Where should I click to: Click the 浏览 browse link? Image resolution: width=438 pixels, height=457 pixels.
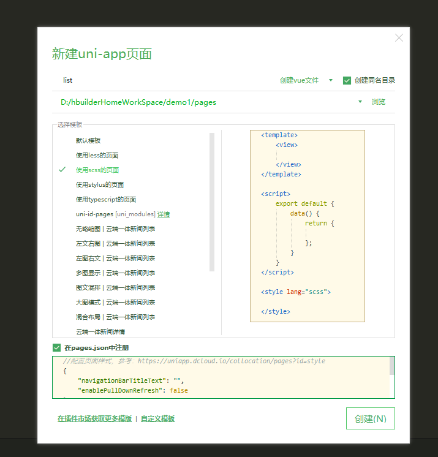click(378, 102)
